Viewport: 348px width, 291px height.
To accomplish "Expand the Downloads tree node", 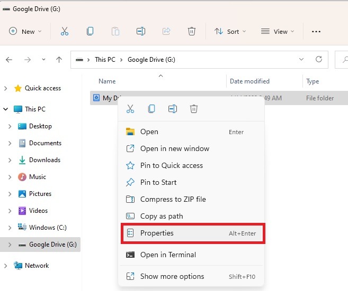I will 10,160.
